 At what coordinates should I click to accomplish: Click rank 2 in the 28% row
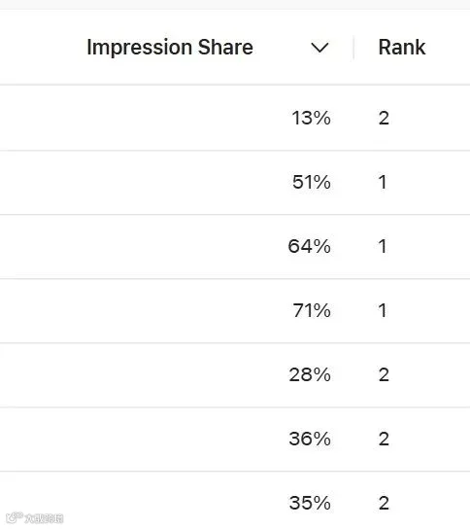tap(384, 374)
